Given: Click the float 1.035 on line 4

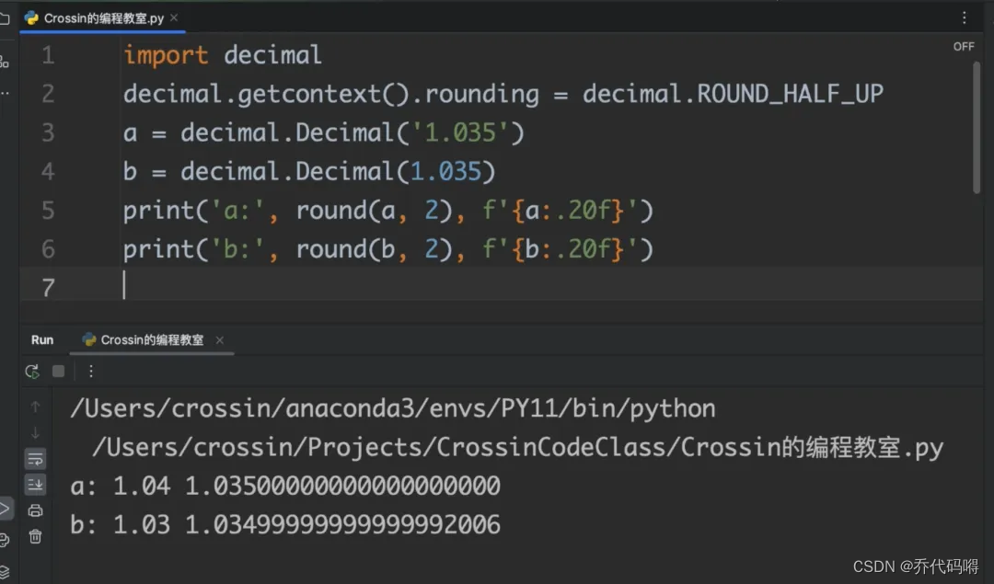Looking at the screenshot, I should pyautogui.click(x=445, y=172).
